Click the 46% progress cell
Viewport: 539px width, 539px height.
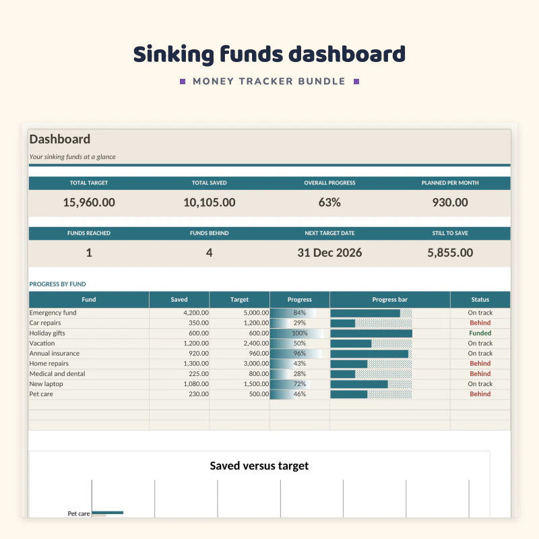(x=299, y=394)
